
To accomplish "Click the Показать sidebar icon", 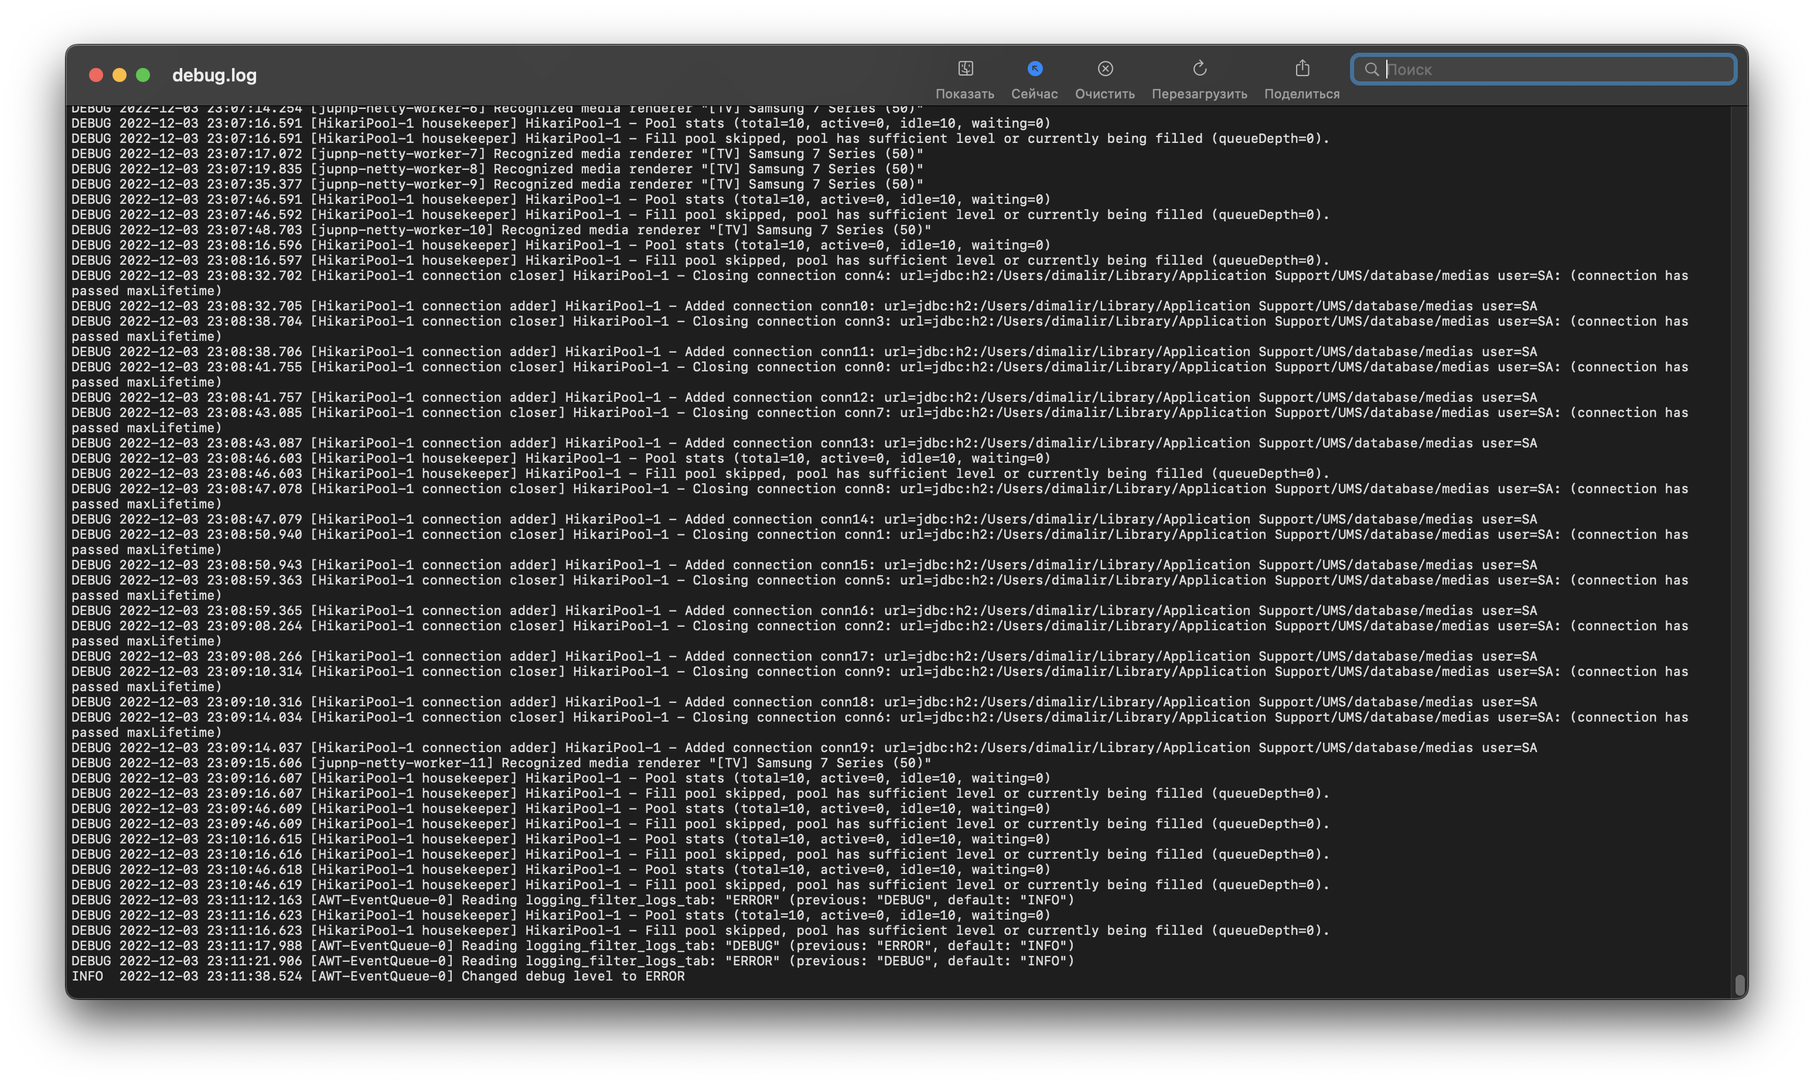I will (x=965, y=69).
